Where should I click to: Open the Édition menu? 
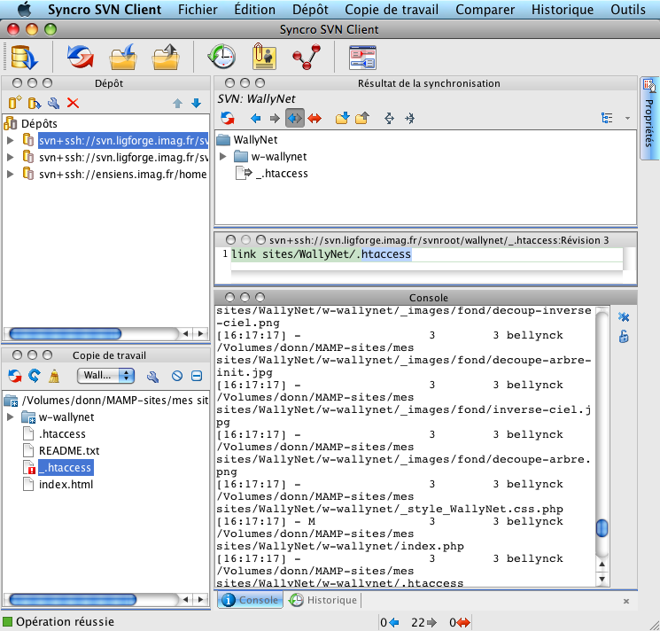coord(254,9)
